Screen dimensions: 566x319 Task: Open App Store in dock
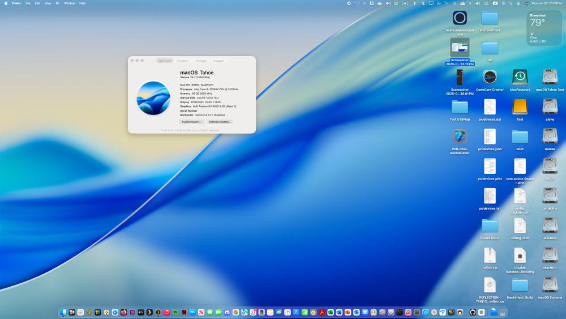(296, 312)
